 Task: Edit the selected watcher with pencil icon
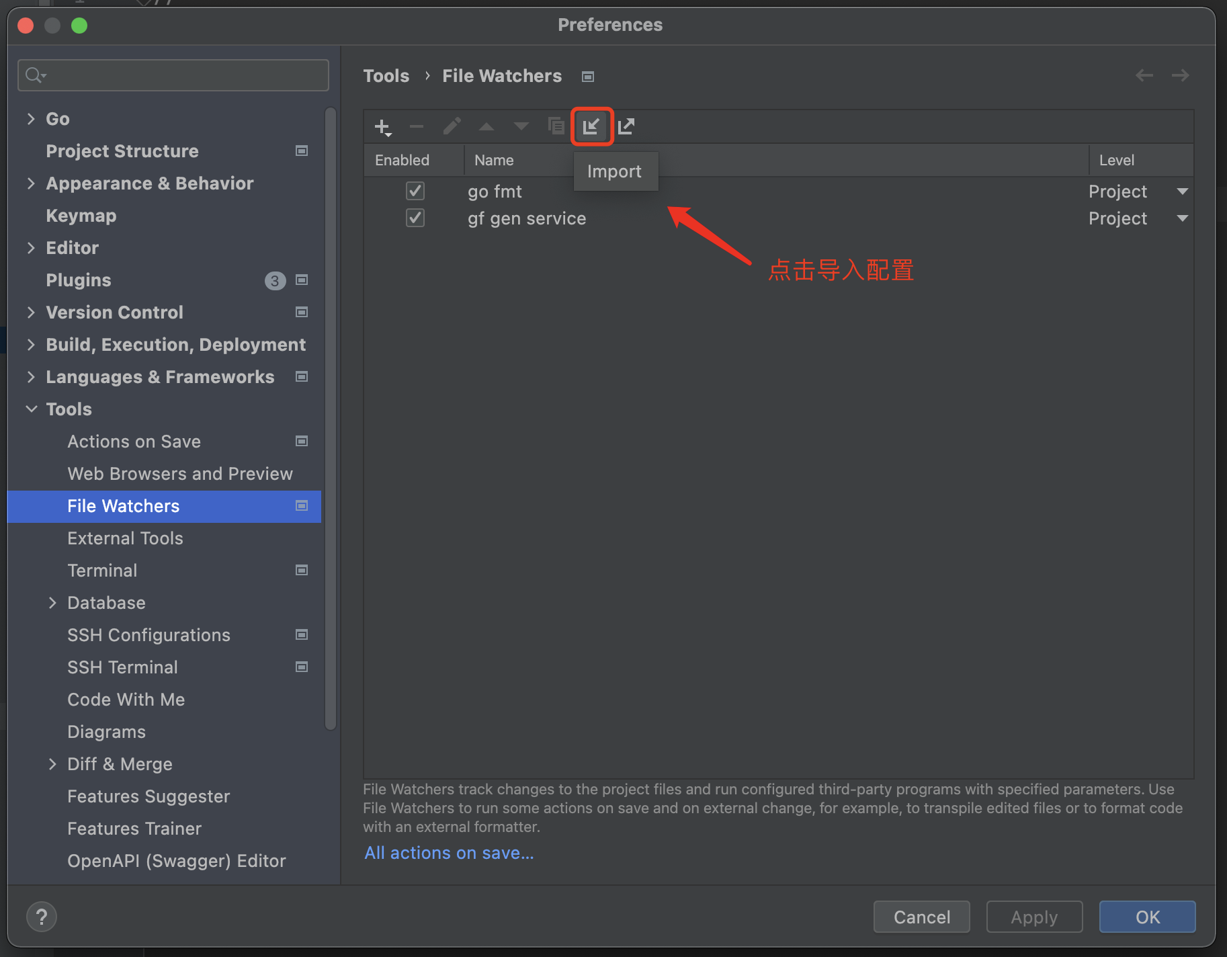click(452, 126)
